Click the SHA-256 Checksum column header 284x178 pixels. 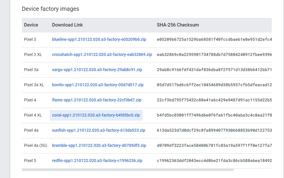tap(178, 25)
